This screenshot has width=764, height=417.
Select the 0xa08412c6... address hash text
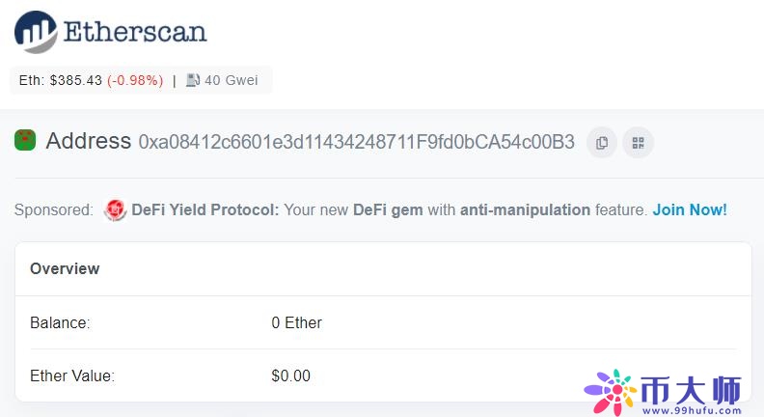(356, 142)
